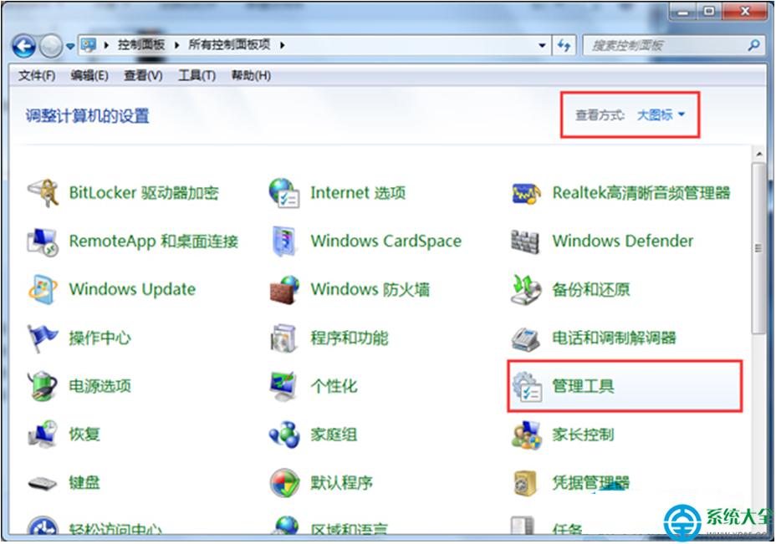Open the 家长控制 icon
This screenshot has width=776, height=544.
point(527,435)
